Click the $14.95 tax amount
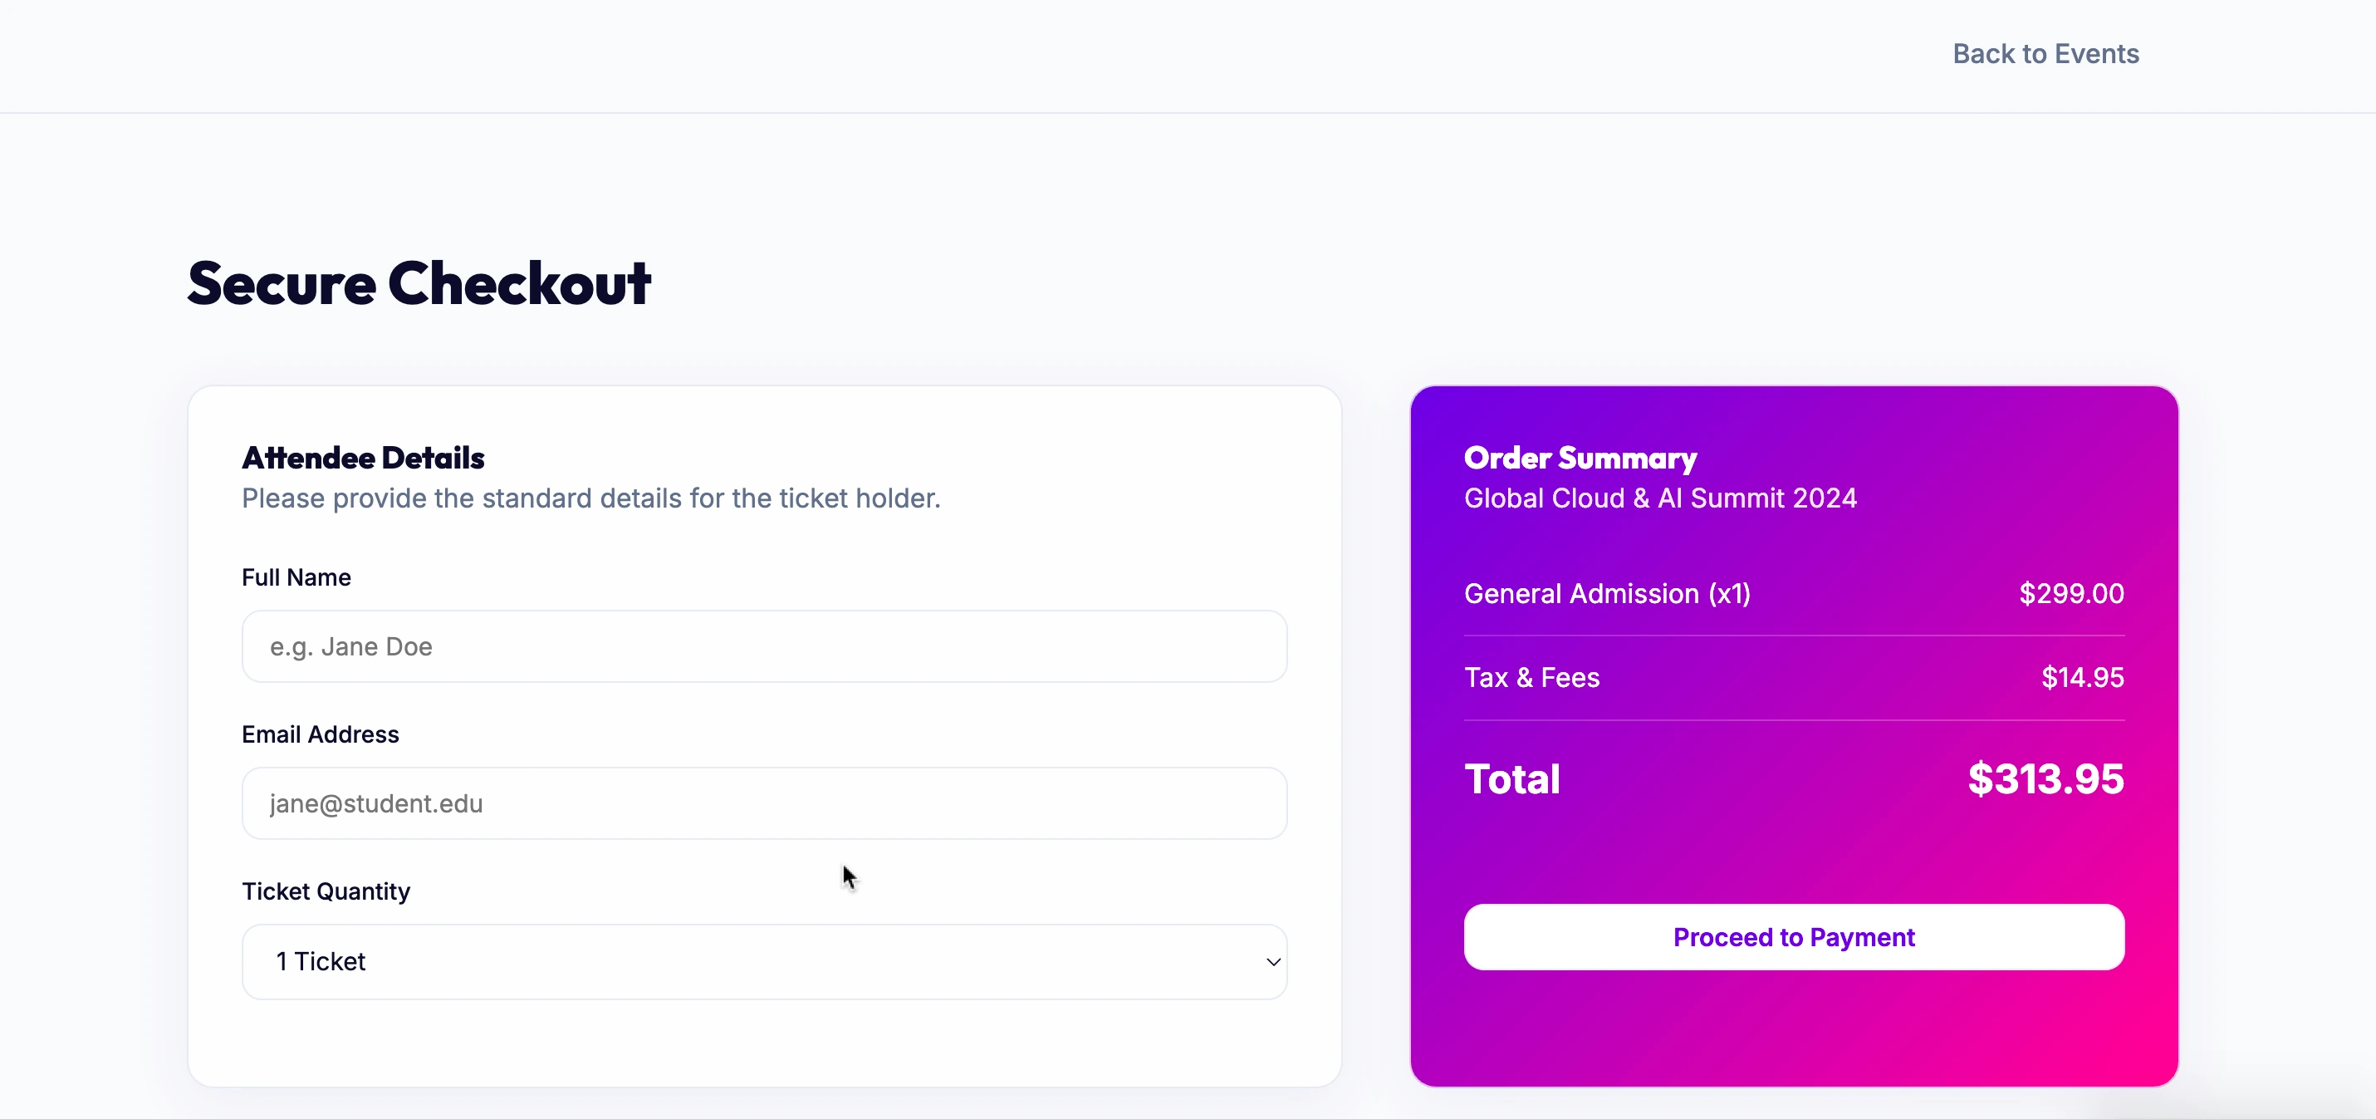This screenshot has width=2376, height=1119. [2082, 677]
